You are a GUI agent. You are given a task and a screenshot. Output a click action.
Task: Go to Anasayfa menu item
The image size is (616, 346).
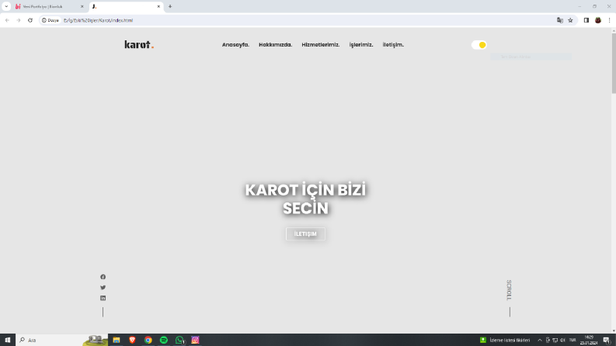tap(235, 45)
